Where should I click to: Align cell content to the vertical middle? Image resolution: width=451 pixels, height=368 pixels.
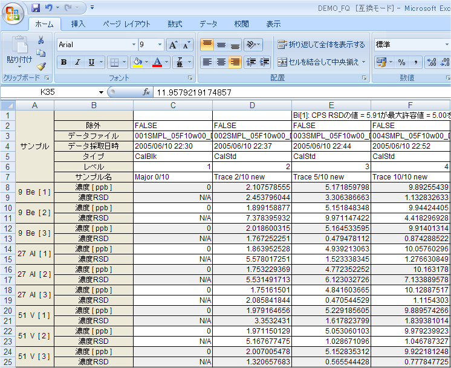(x=221, y=45)
